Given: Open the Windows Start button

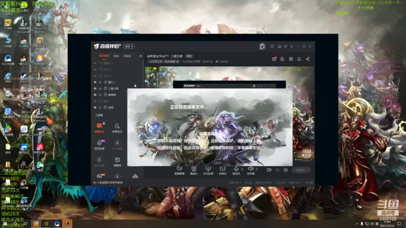Looking at the screenshot, I should (x=5, y=223).
